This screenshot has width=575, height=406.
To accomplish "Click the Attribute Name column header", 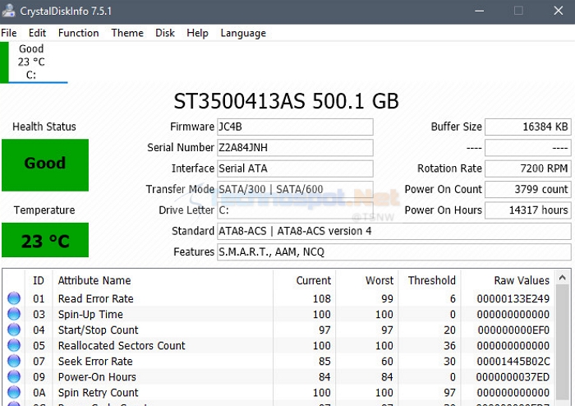I will click(163, 280).
